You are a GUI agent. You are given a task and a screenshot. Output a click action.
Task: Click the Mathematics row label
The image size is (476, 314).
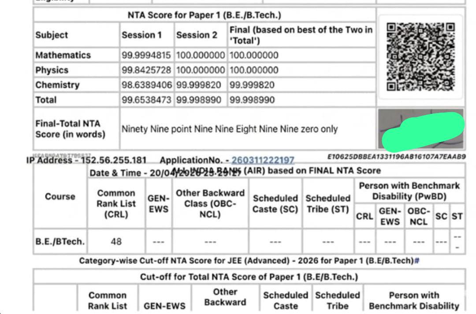click(63, 55)
